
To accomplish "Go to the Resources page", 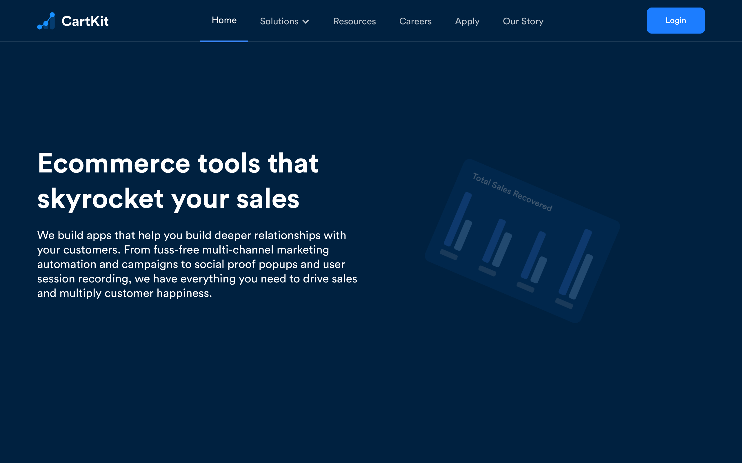I will (x=354, y=21).
